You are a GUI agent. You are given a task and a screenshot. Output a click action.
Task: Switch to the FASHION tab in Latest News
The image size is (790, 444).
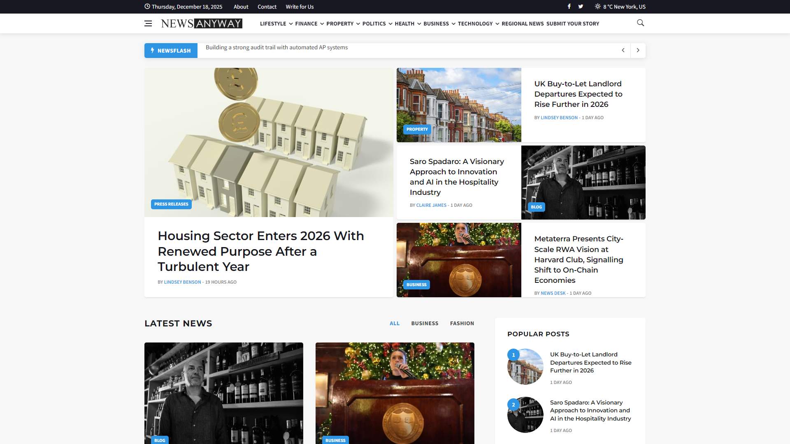[462, 324]
